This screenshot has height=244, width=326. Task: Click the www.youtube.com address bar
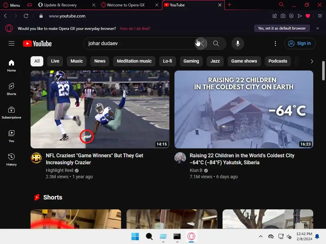[x=67, y=16]
